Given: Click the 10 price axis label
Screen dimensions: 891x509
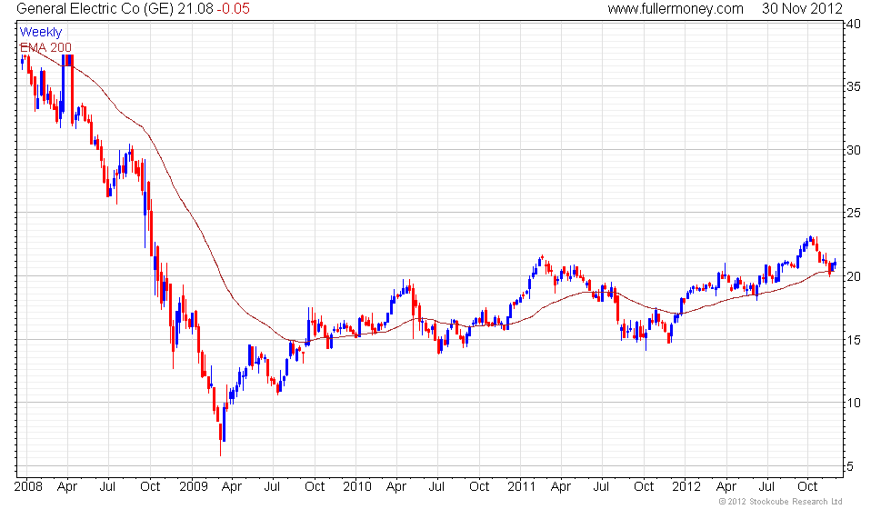Looking at the screenshot, I should [x=853, y=403].
